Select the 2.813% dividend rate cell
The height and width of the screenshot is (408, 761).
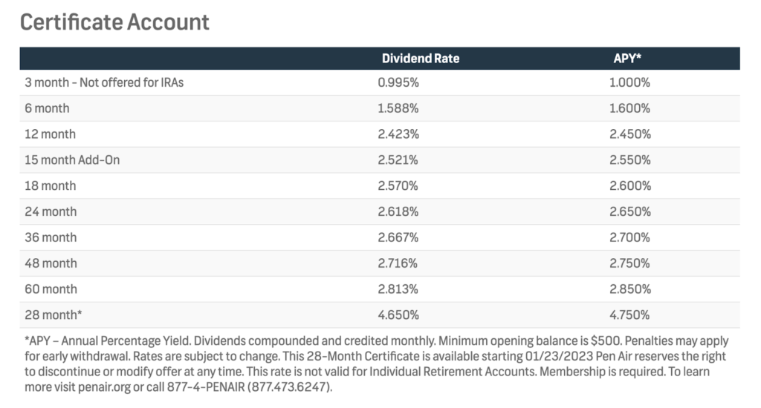pos(398,289)
